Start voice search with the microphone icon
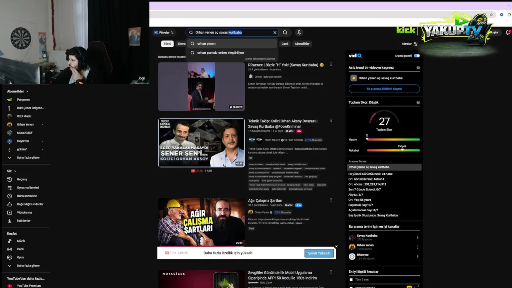This screenshot has width=512, height=288. (x=299, y=32)
